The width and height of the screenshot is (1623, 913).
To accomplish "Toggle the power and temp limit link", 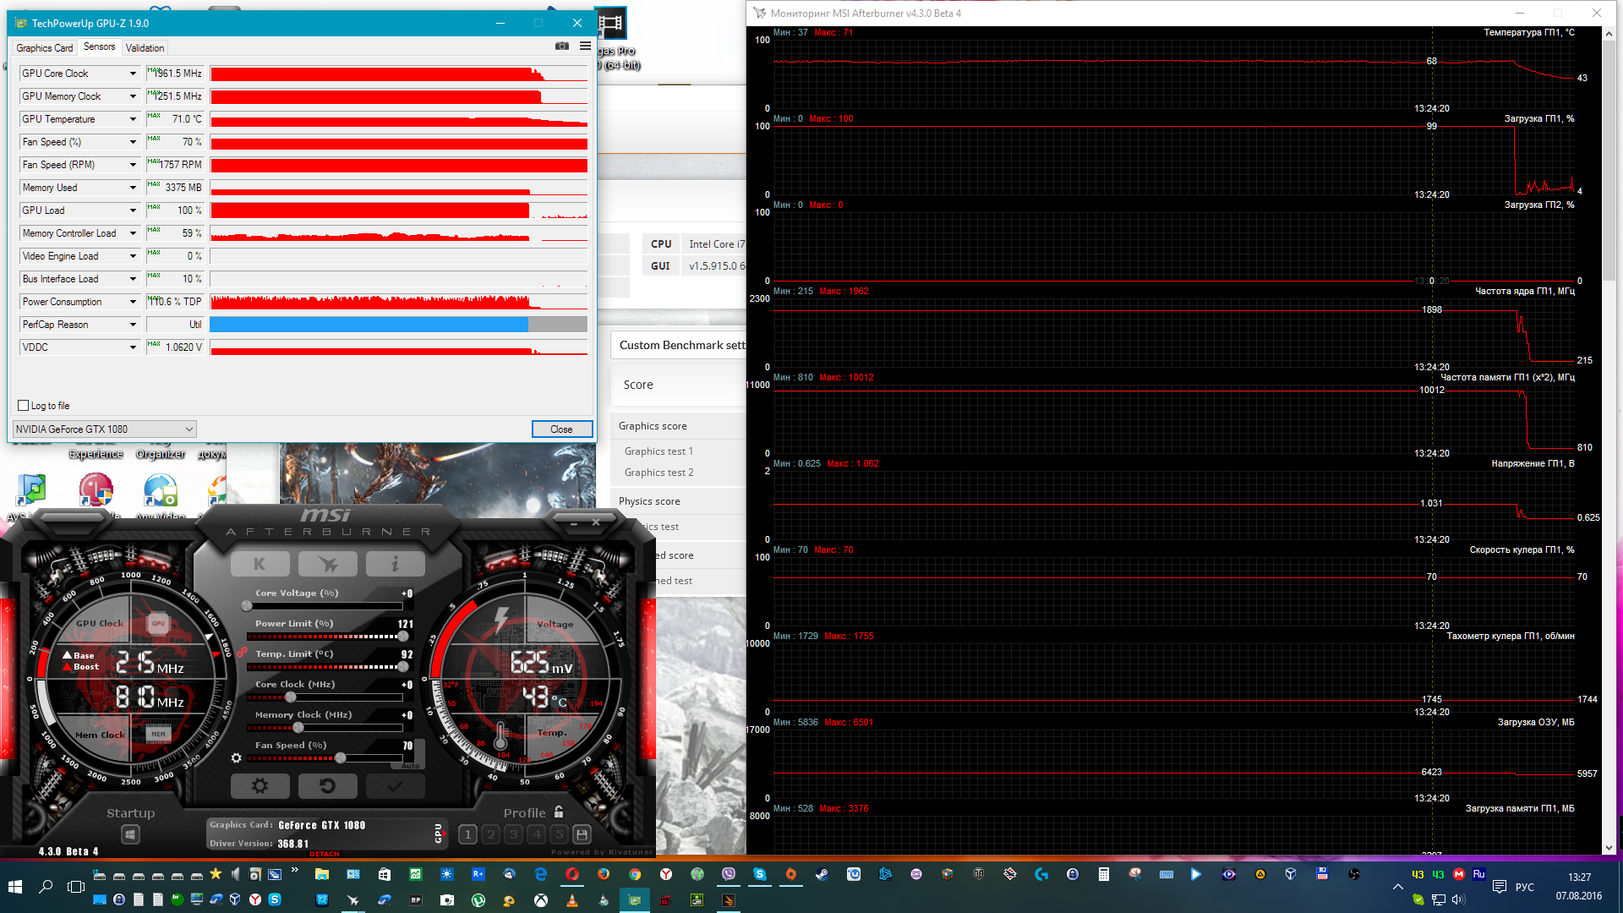I will coord(242,652).
